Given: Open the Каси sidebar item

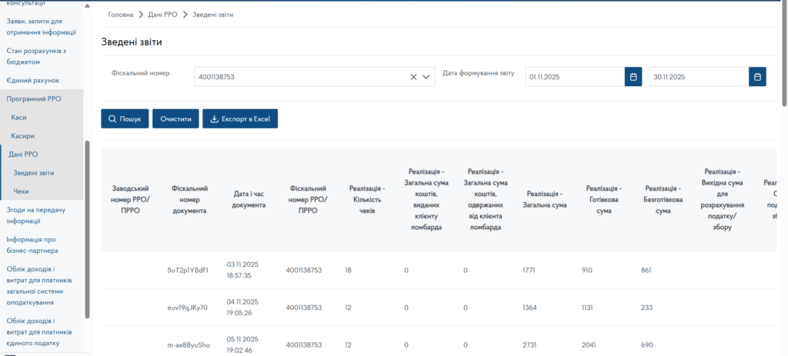Looking at the screenshot, I should [19, 117].
